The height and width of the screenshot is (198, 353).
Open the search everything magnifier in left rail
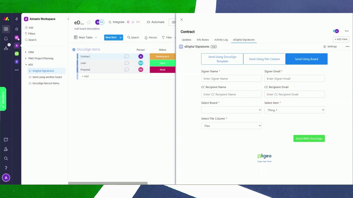pyautogui.click(x=6, y=158)
